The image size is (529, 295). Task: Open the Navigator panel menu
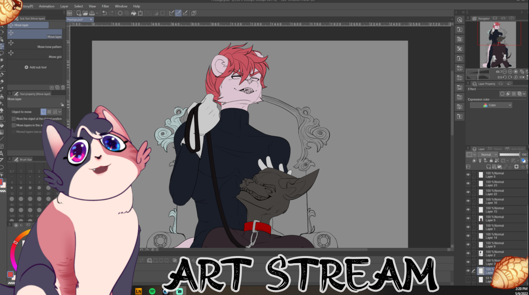coord(468,18)
